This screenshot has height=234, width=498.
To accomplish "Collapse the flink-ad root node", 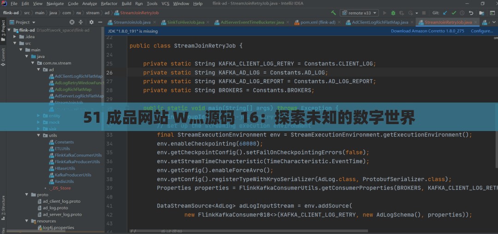I will coord(9,30).
